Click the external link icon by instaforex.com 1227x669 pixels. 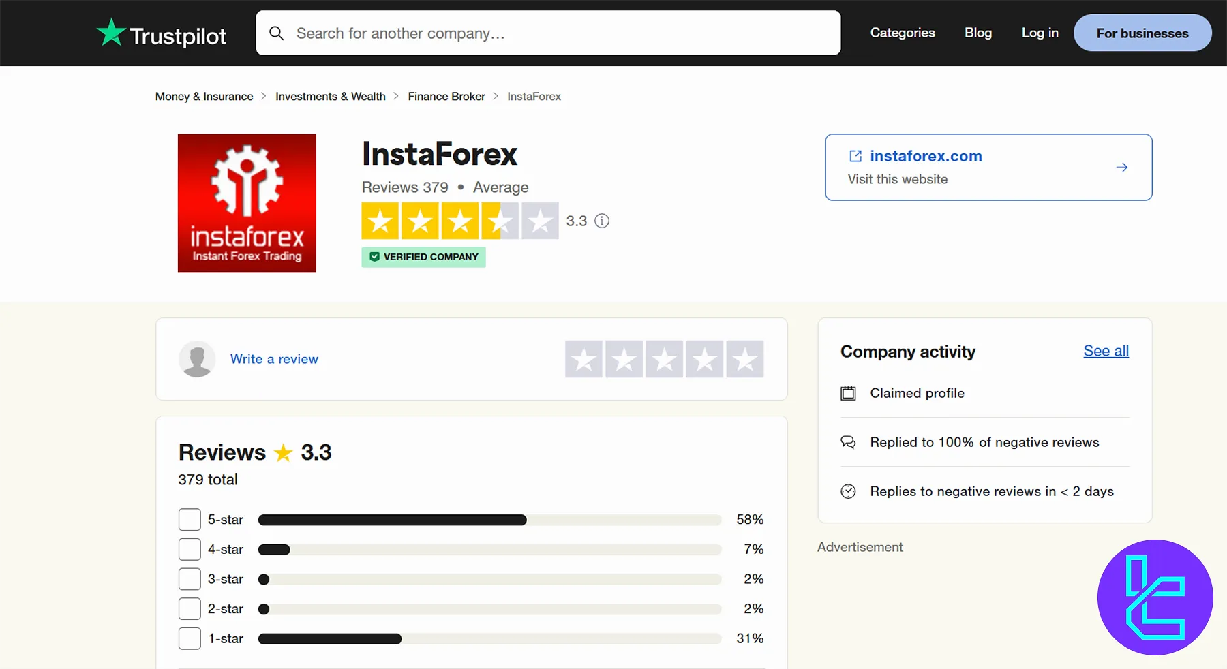tap(855, 156)
